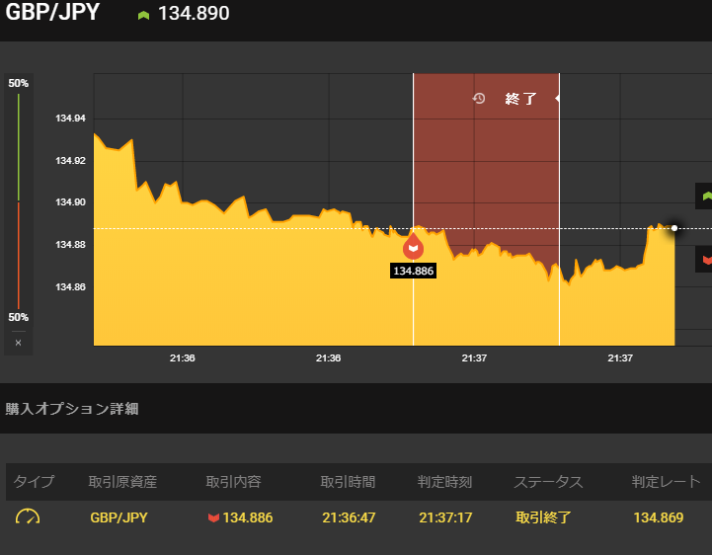This screenshot has height=555, width=712.
Task: Click the 134.886 entry price label on chart
Action: click(413, 271)
